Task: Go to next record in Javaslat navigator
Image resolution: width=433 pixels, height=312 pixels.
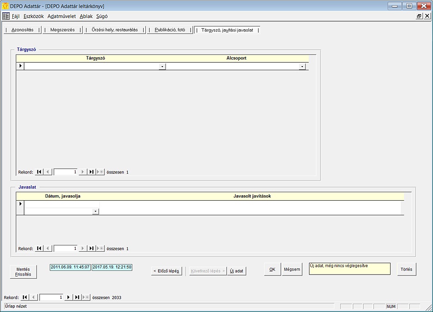Action: 83,249
